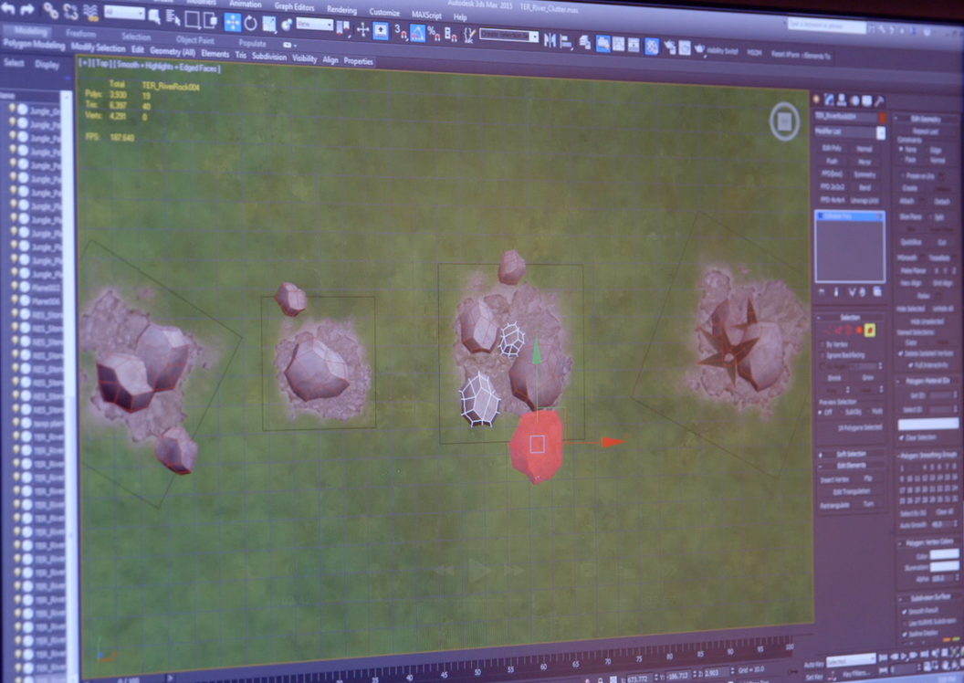964x683 pixels.
Task: Click the Grow selection button
Action: pos(867,377)
